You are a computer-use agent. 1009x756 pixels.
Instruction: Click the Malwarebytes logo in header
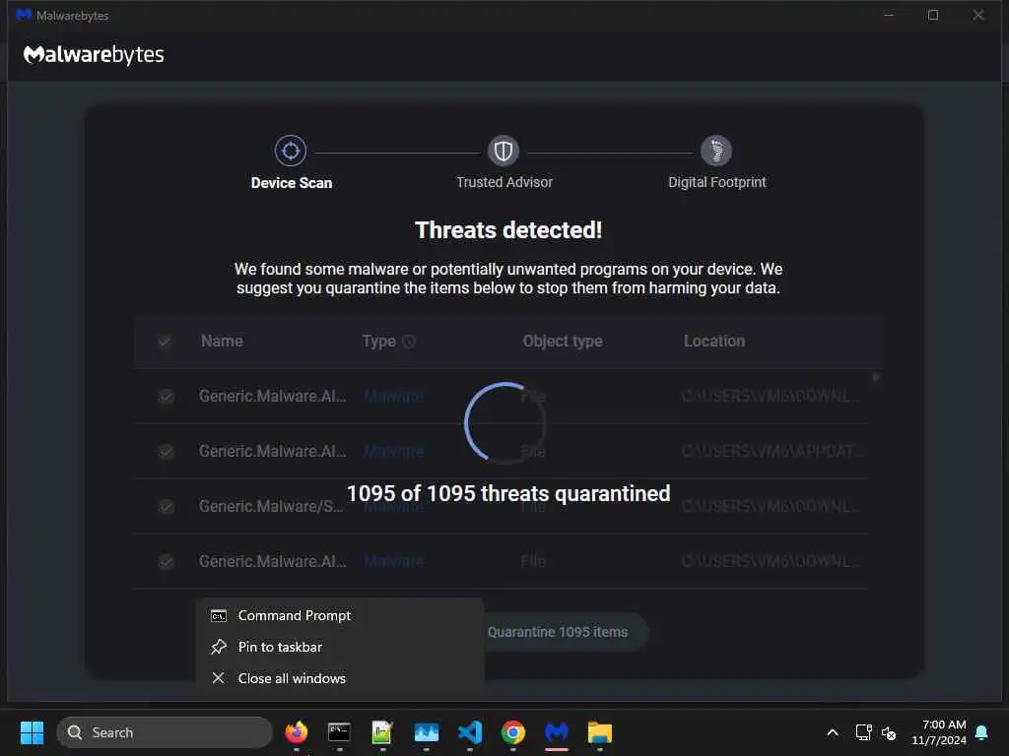[94, 55]
